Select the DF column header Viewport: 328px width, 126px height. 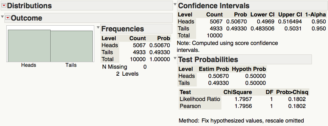coord(269,92)
